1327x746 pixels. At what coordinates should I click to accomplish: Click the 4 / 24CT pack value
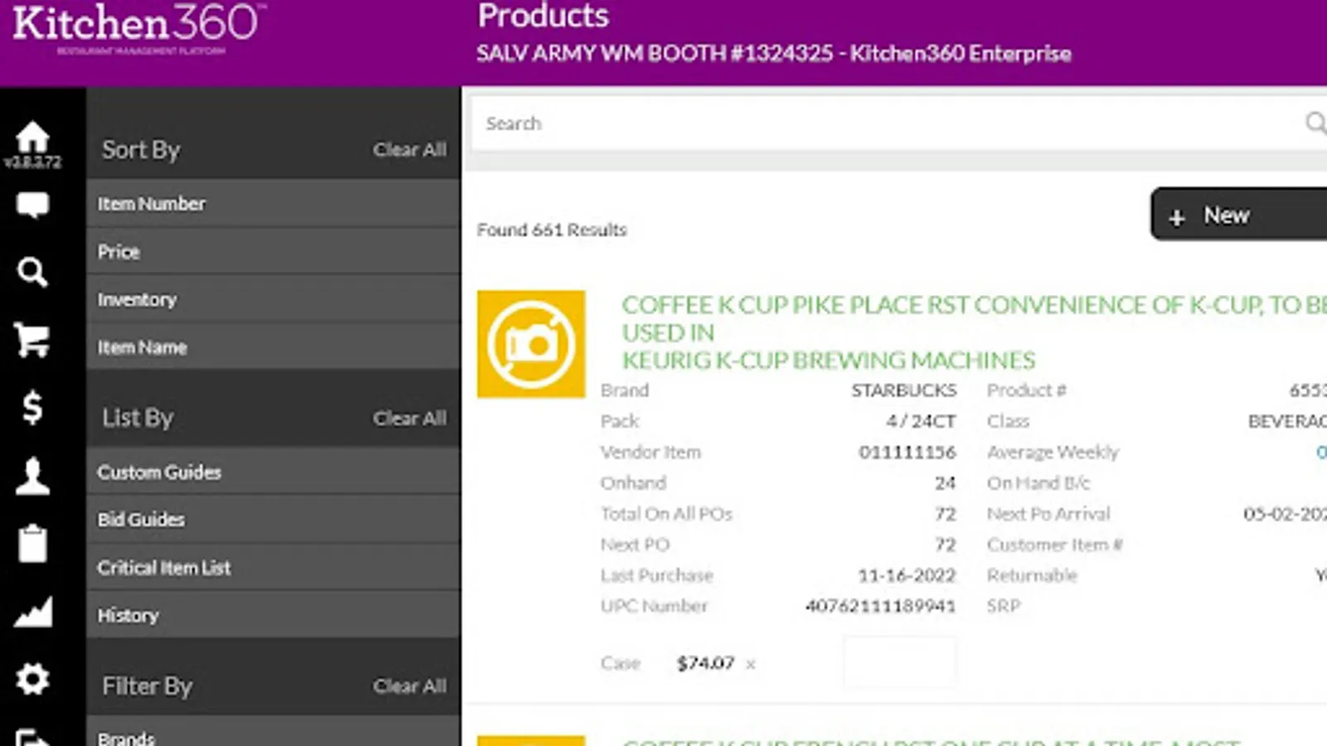point(921,421)
